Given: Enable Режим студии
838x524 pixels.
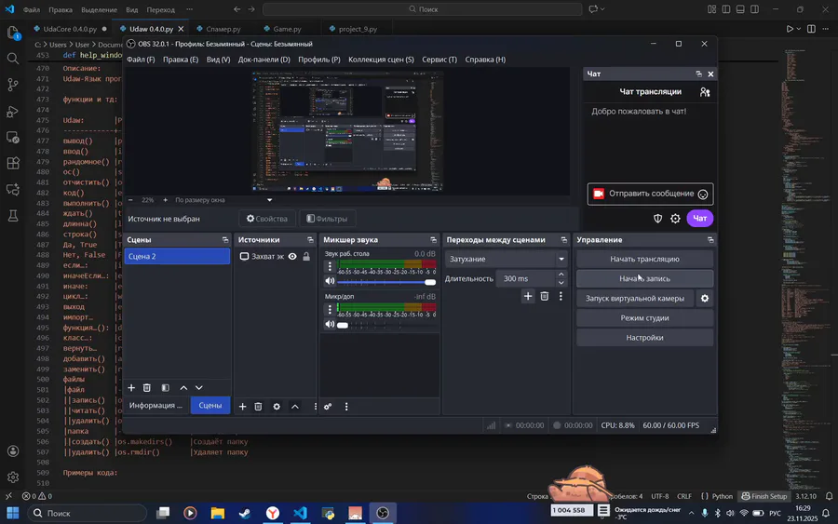Looking at the screenshot, I should tap(644, 317).
